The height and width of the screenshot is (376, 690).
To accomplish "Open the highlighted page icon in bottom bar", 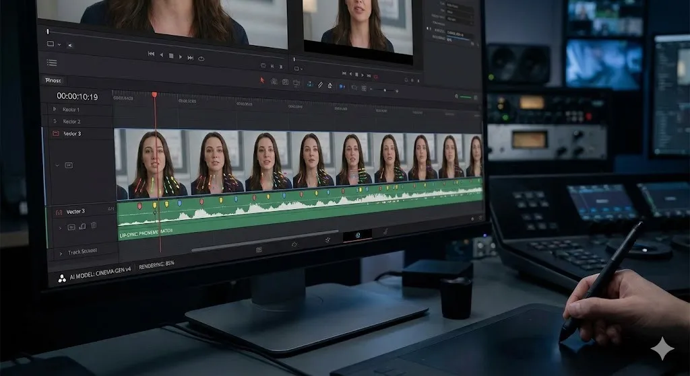I will 357,235.
